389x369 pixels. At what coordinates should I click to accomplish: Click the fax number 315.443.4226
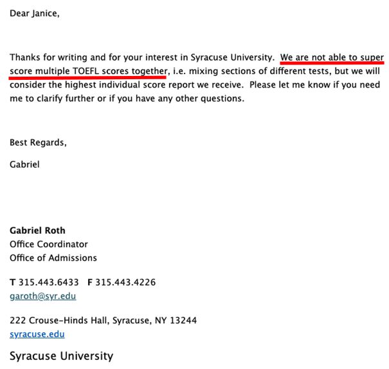[125, 282]
